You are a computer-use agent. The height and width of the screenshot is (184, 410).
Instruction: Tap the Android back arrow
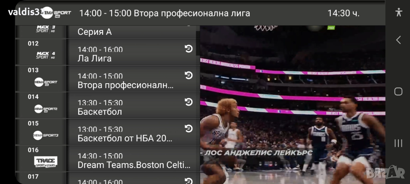tap(398, 40)
